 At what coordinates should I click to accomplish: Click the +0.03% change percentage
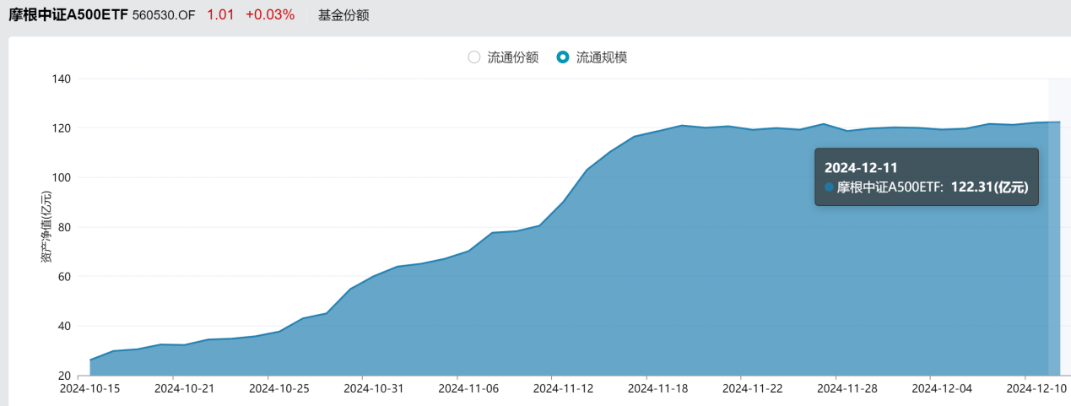(270, 15)
